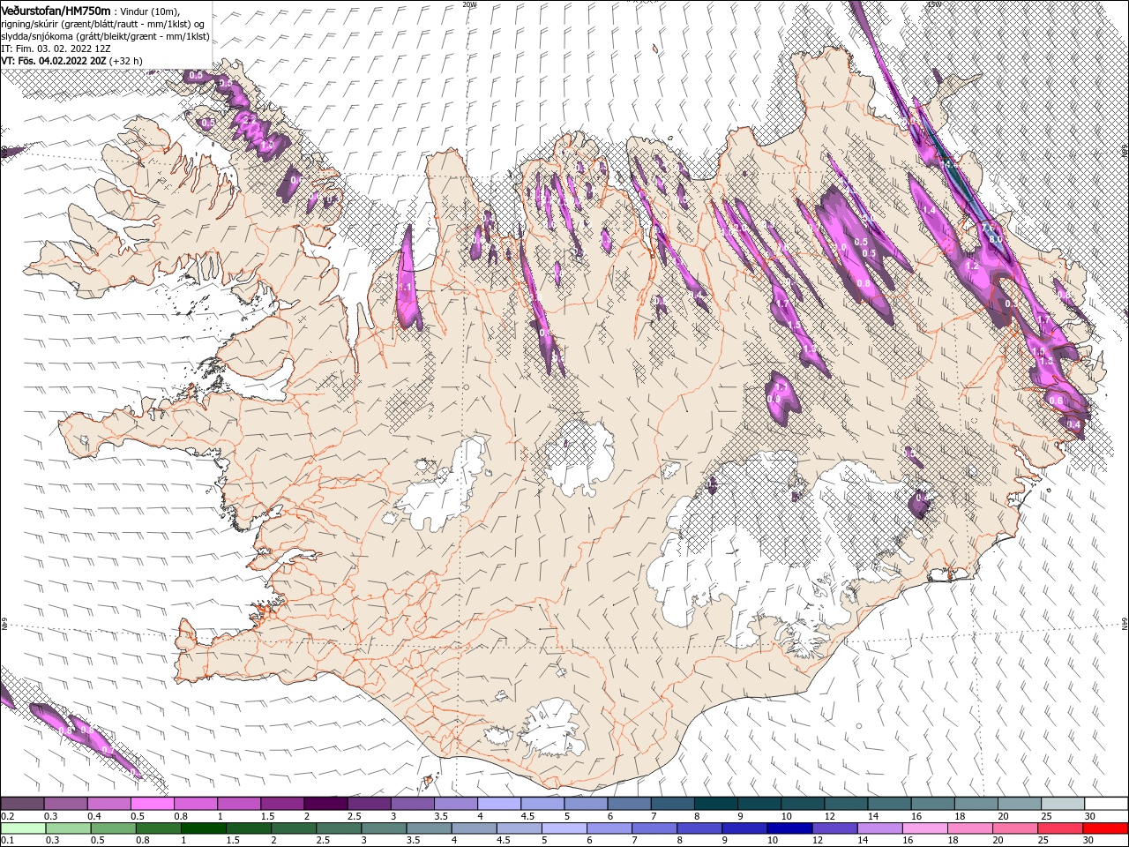
Task: Click the 'Veðurstofan/HM750m' title text
Action: 56,10
